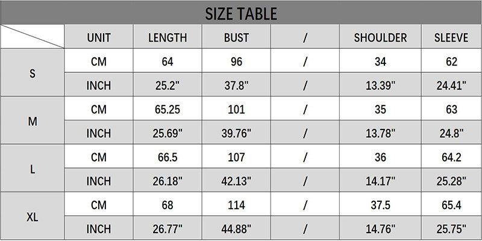
Task: Click the L size row label
Action: tap(33, 169)
